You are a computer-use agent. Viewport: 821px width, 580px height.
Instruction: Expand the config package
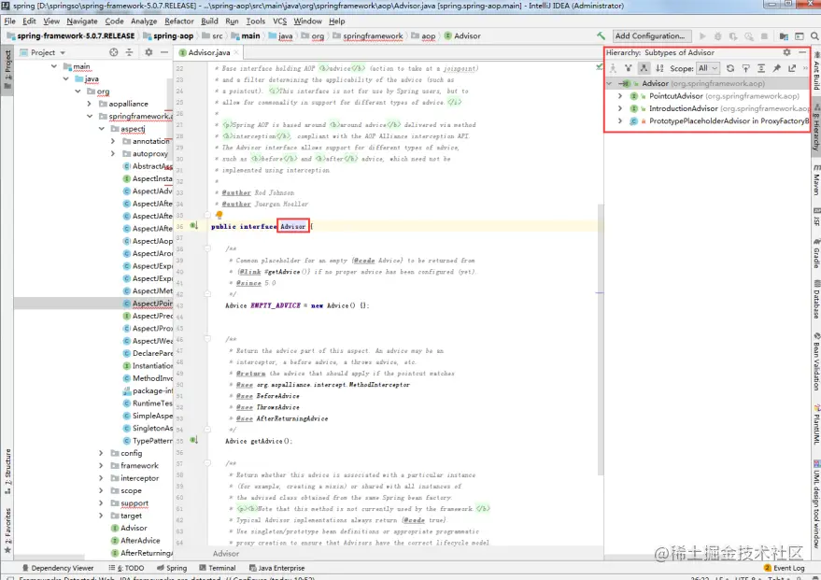[x=101, y=453]
